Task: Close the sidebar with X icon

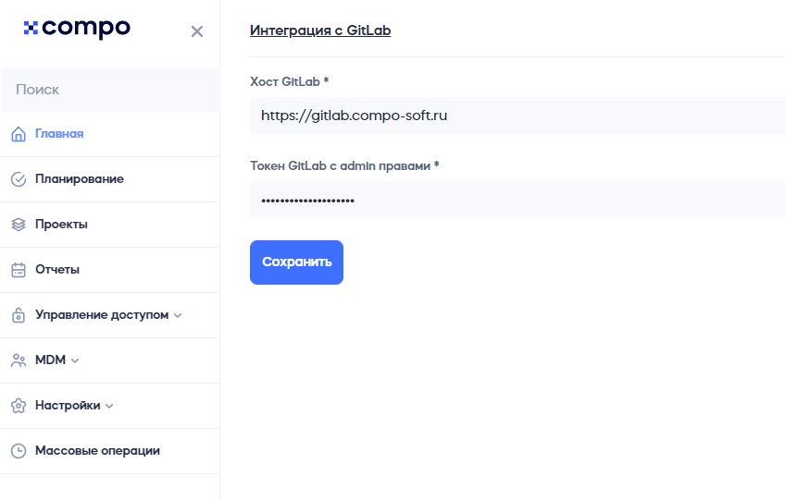Action: point(197,31)
